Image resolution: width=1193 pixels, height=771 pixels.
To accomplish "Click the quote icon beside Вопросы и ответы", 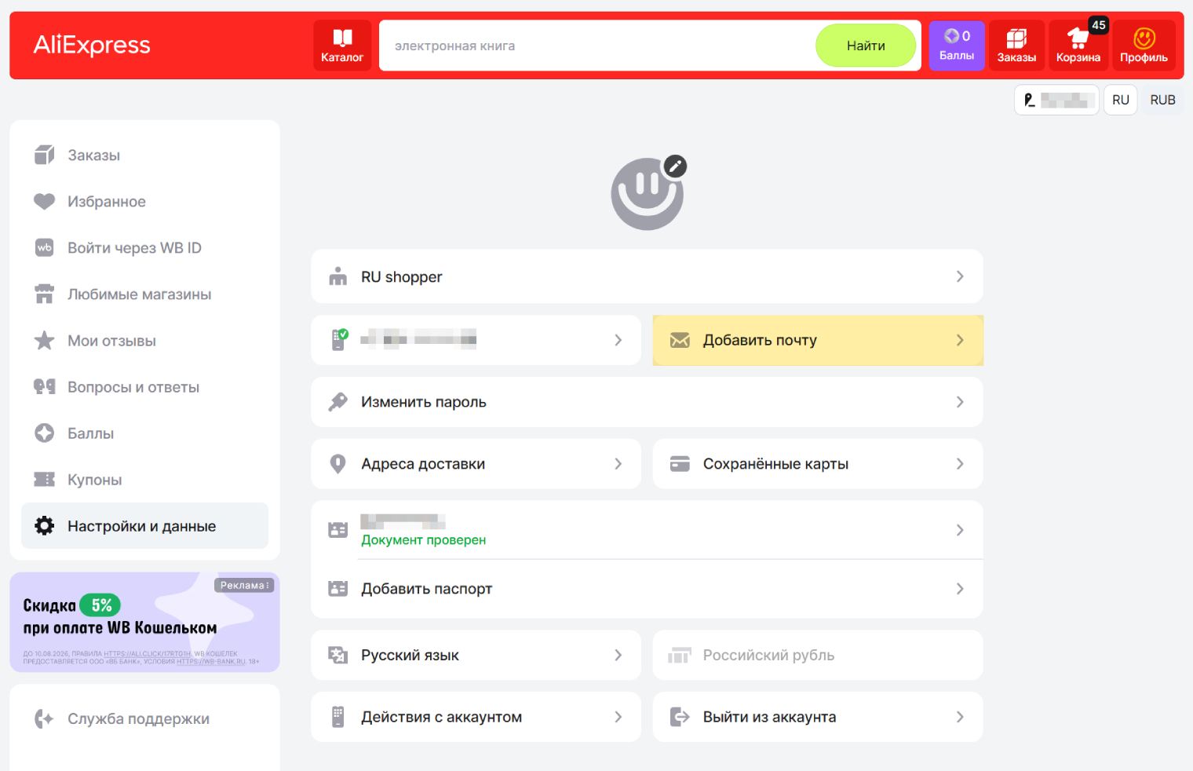I will [x=45, y=386].
